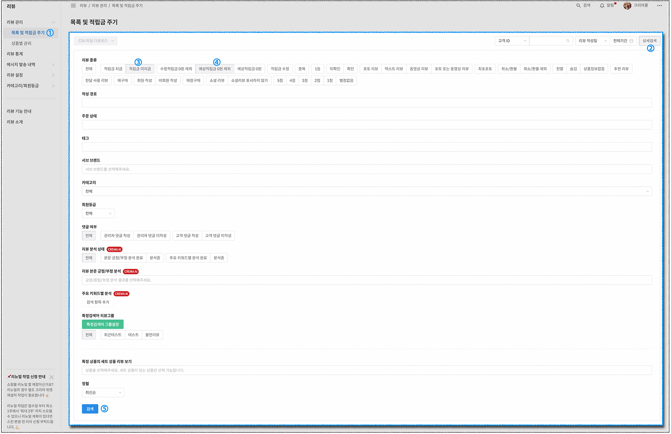
Task: Expand the 메시지 발송 내역 sidebar menu
Action: 29,64
